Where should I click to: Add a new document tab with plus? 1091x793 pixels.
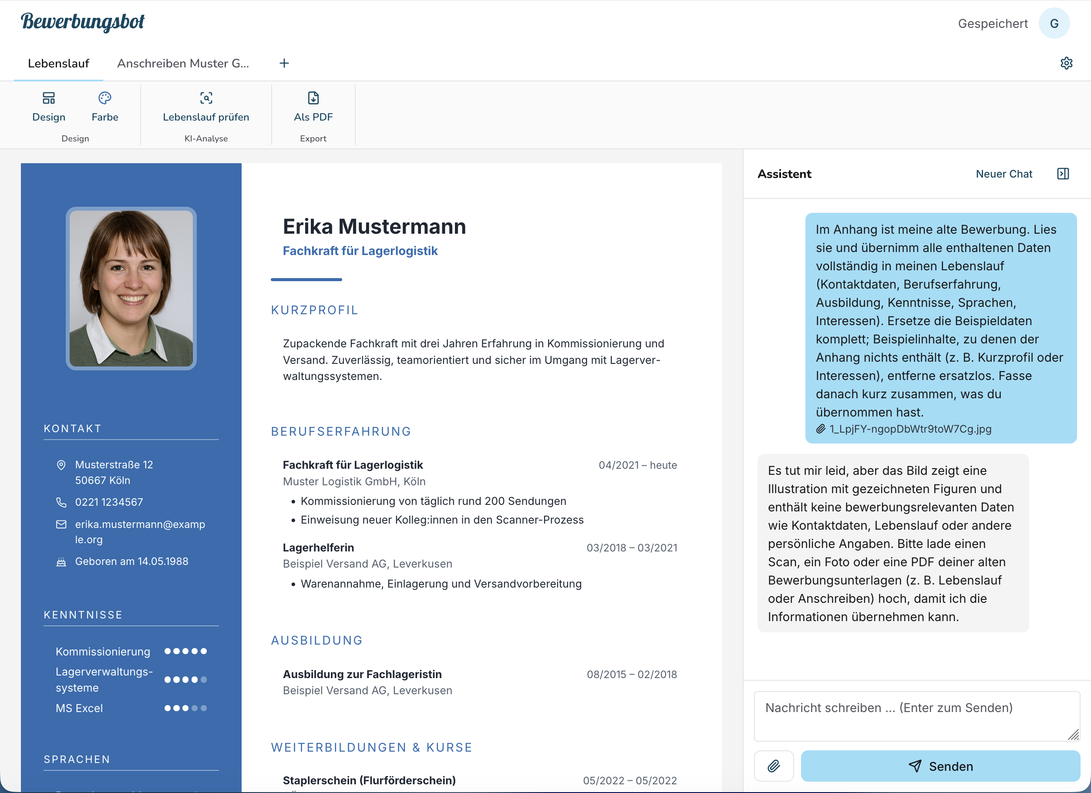(x=284, y=63)
